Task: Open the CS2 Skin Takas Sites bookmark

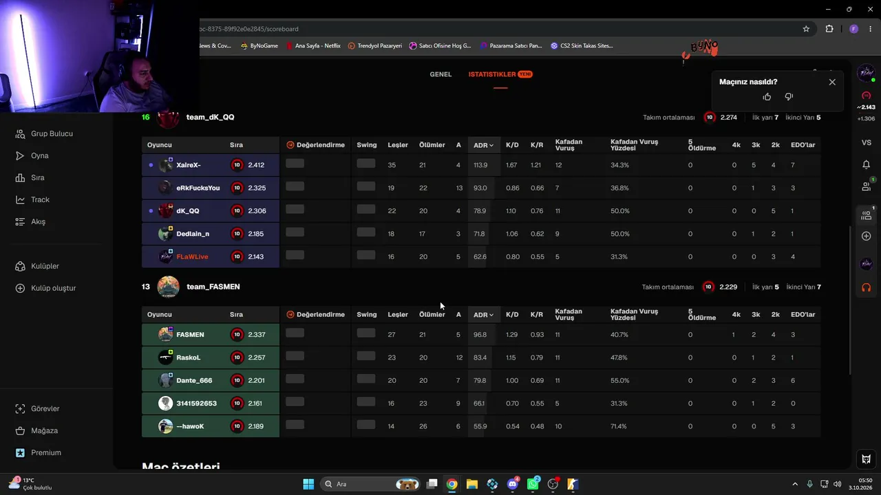Action: [582, 46]
